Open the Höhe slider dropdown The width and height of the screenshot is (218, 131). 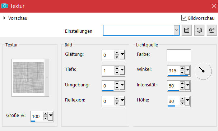coord(187,101)
